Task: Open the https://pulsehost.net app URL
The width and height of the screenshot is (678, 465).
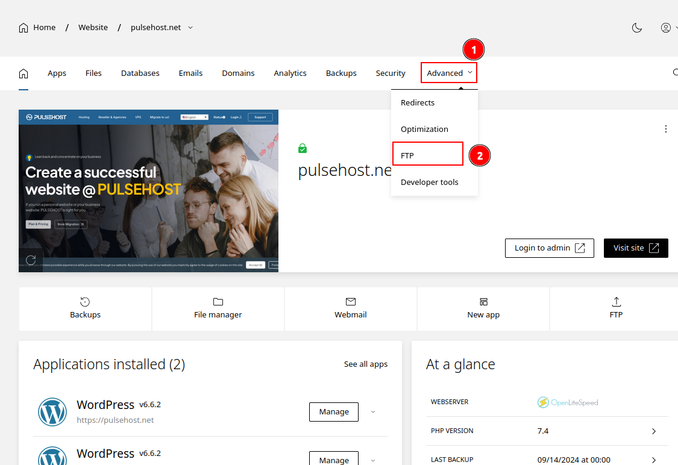Action: pos(116,420)
